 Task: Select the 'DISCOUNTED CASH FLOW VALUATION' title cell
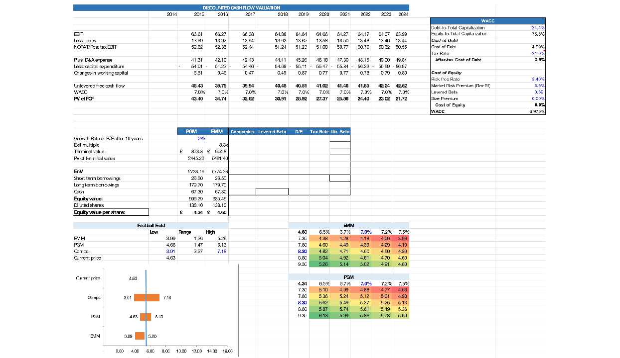[241, 7]
